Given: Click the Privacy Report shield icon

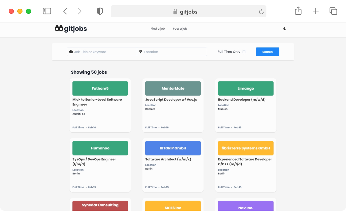Looking at the screenshot, I should pyautogui.click(x=100, y=11).
